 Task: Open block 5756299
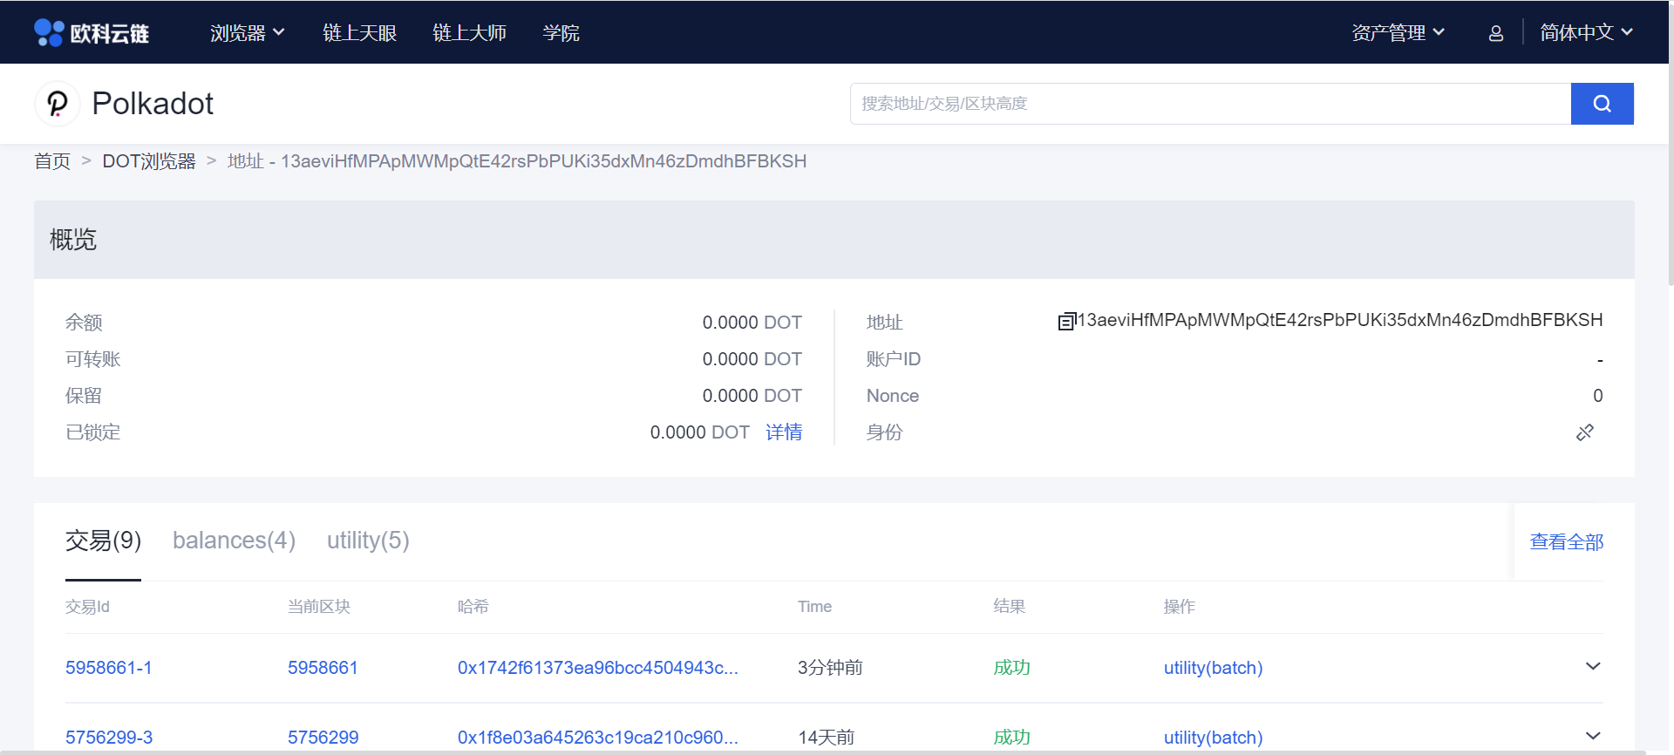coord(323,738)
